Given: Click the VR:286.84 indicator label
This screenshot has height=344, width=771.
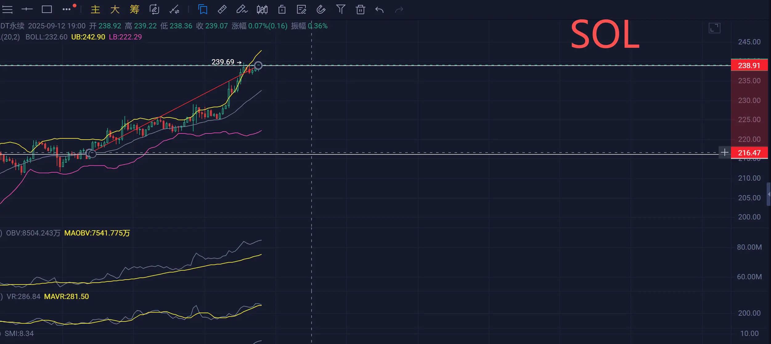Looking at the screenshot, I should pyautogui.click(x=23, y=297).
